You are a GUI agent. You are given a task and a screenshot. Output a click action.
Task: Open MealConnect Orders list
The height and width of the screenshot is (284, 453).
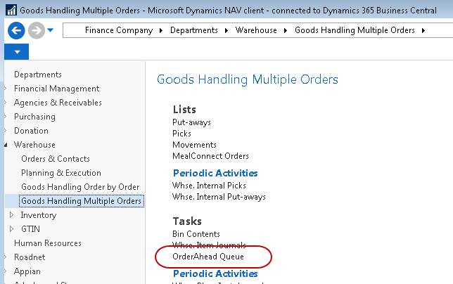[x=210, y=156]
